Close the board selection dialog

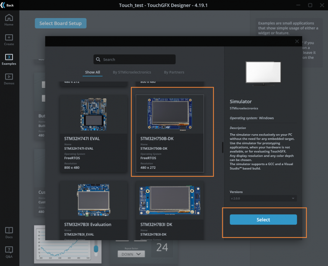click(297, 41)
